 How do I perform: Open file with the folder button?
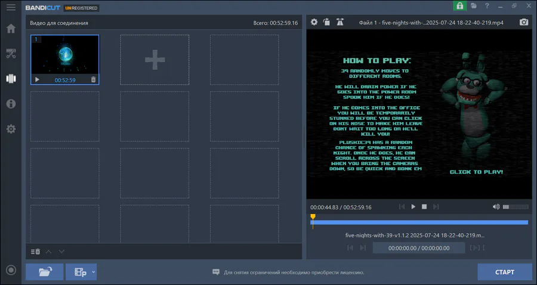click(x=45, y=272)
